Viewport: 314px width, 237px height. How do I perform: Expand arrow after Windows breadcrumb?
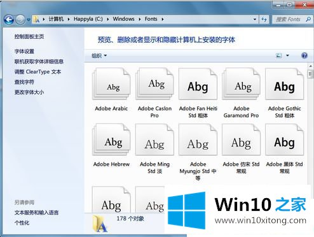pos(140,19)
